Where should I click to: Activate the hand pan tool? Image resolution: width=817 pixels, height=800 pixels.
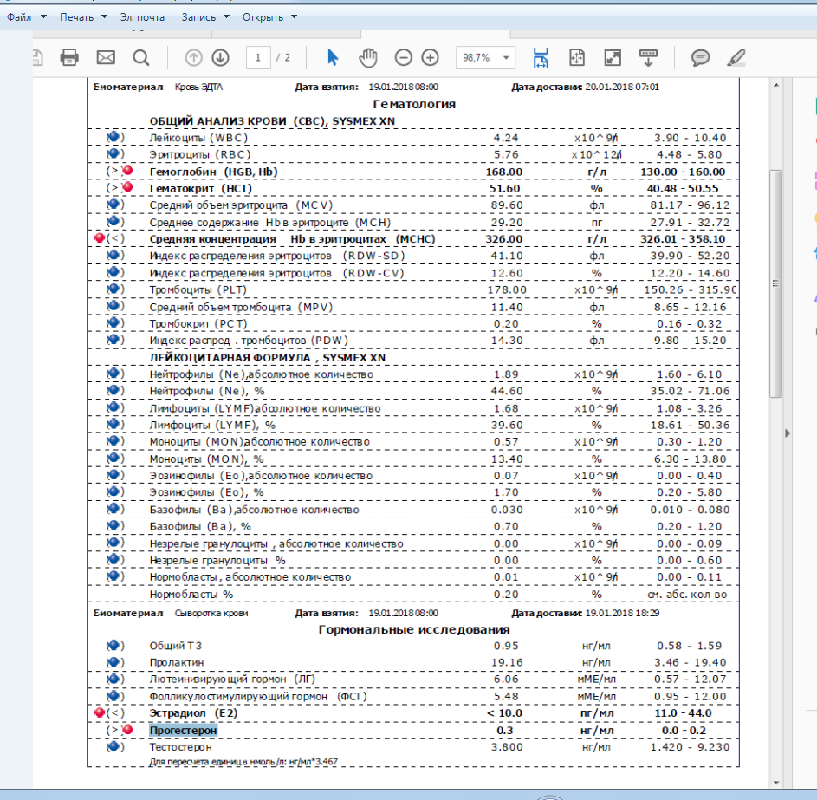(x=368, y=57)
